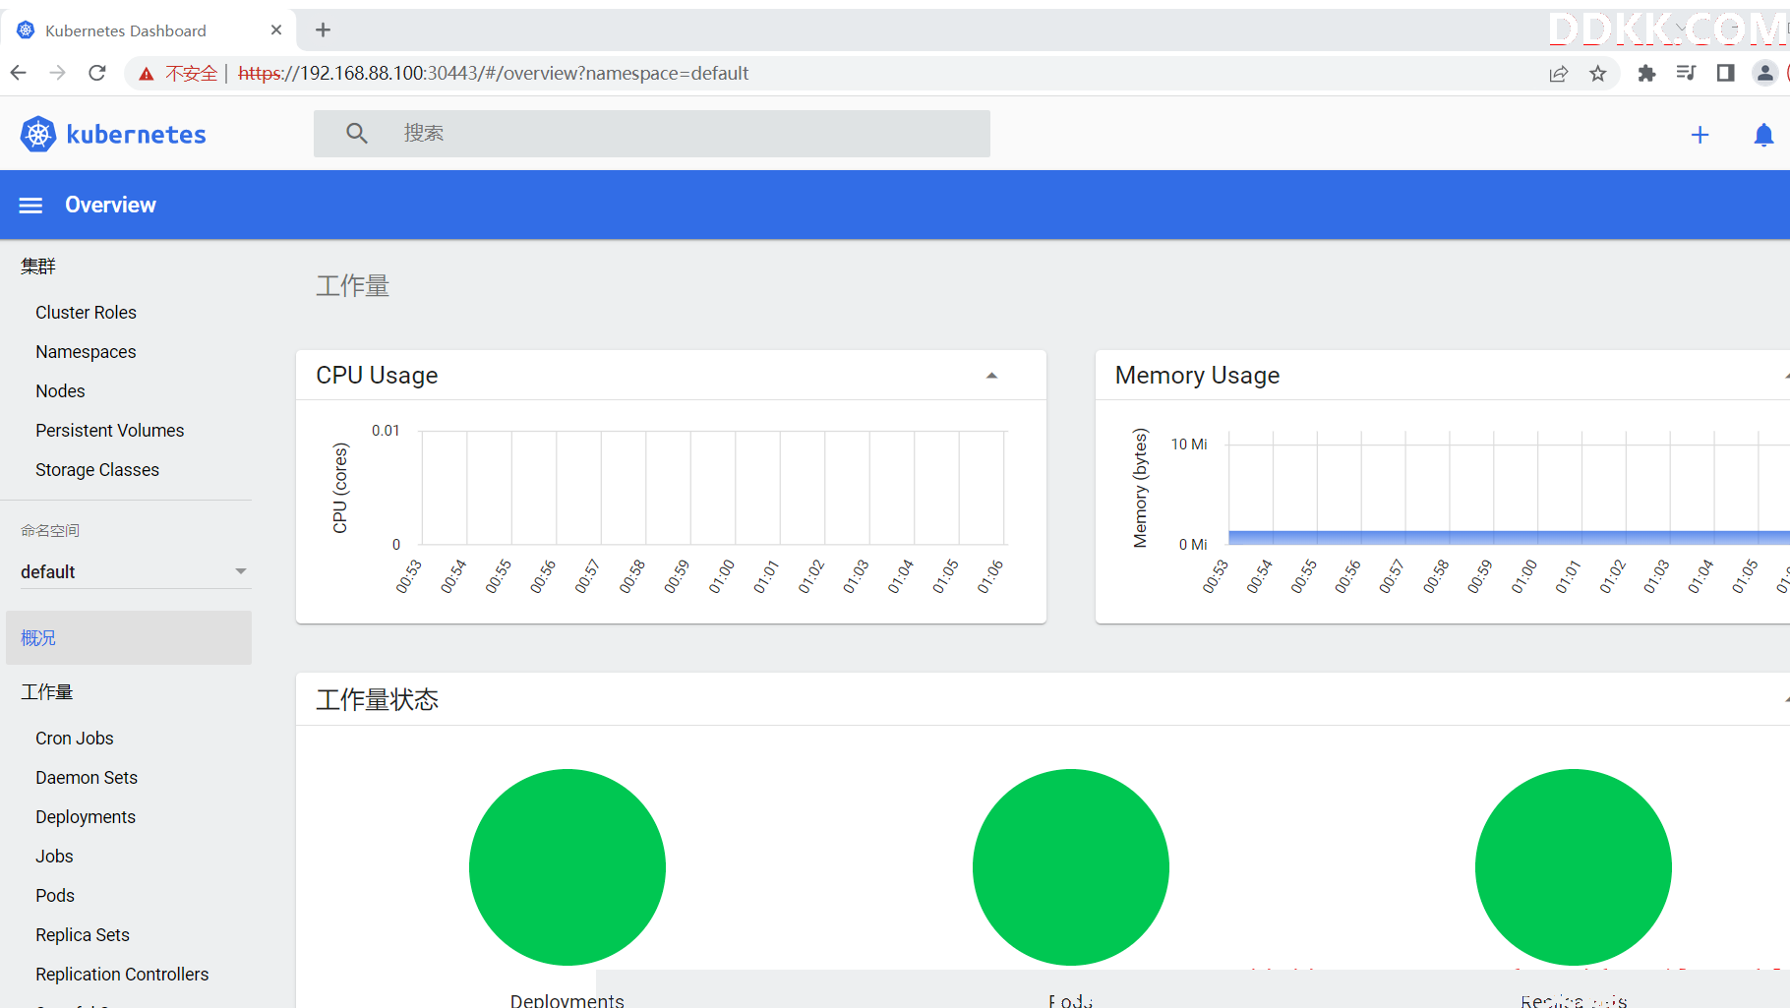
Task: Open browser extensions puzzle icon
Action: (1646, 73)
